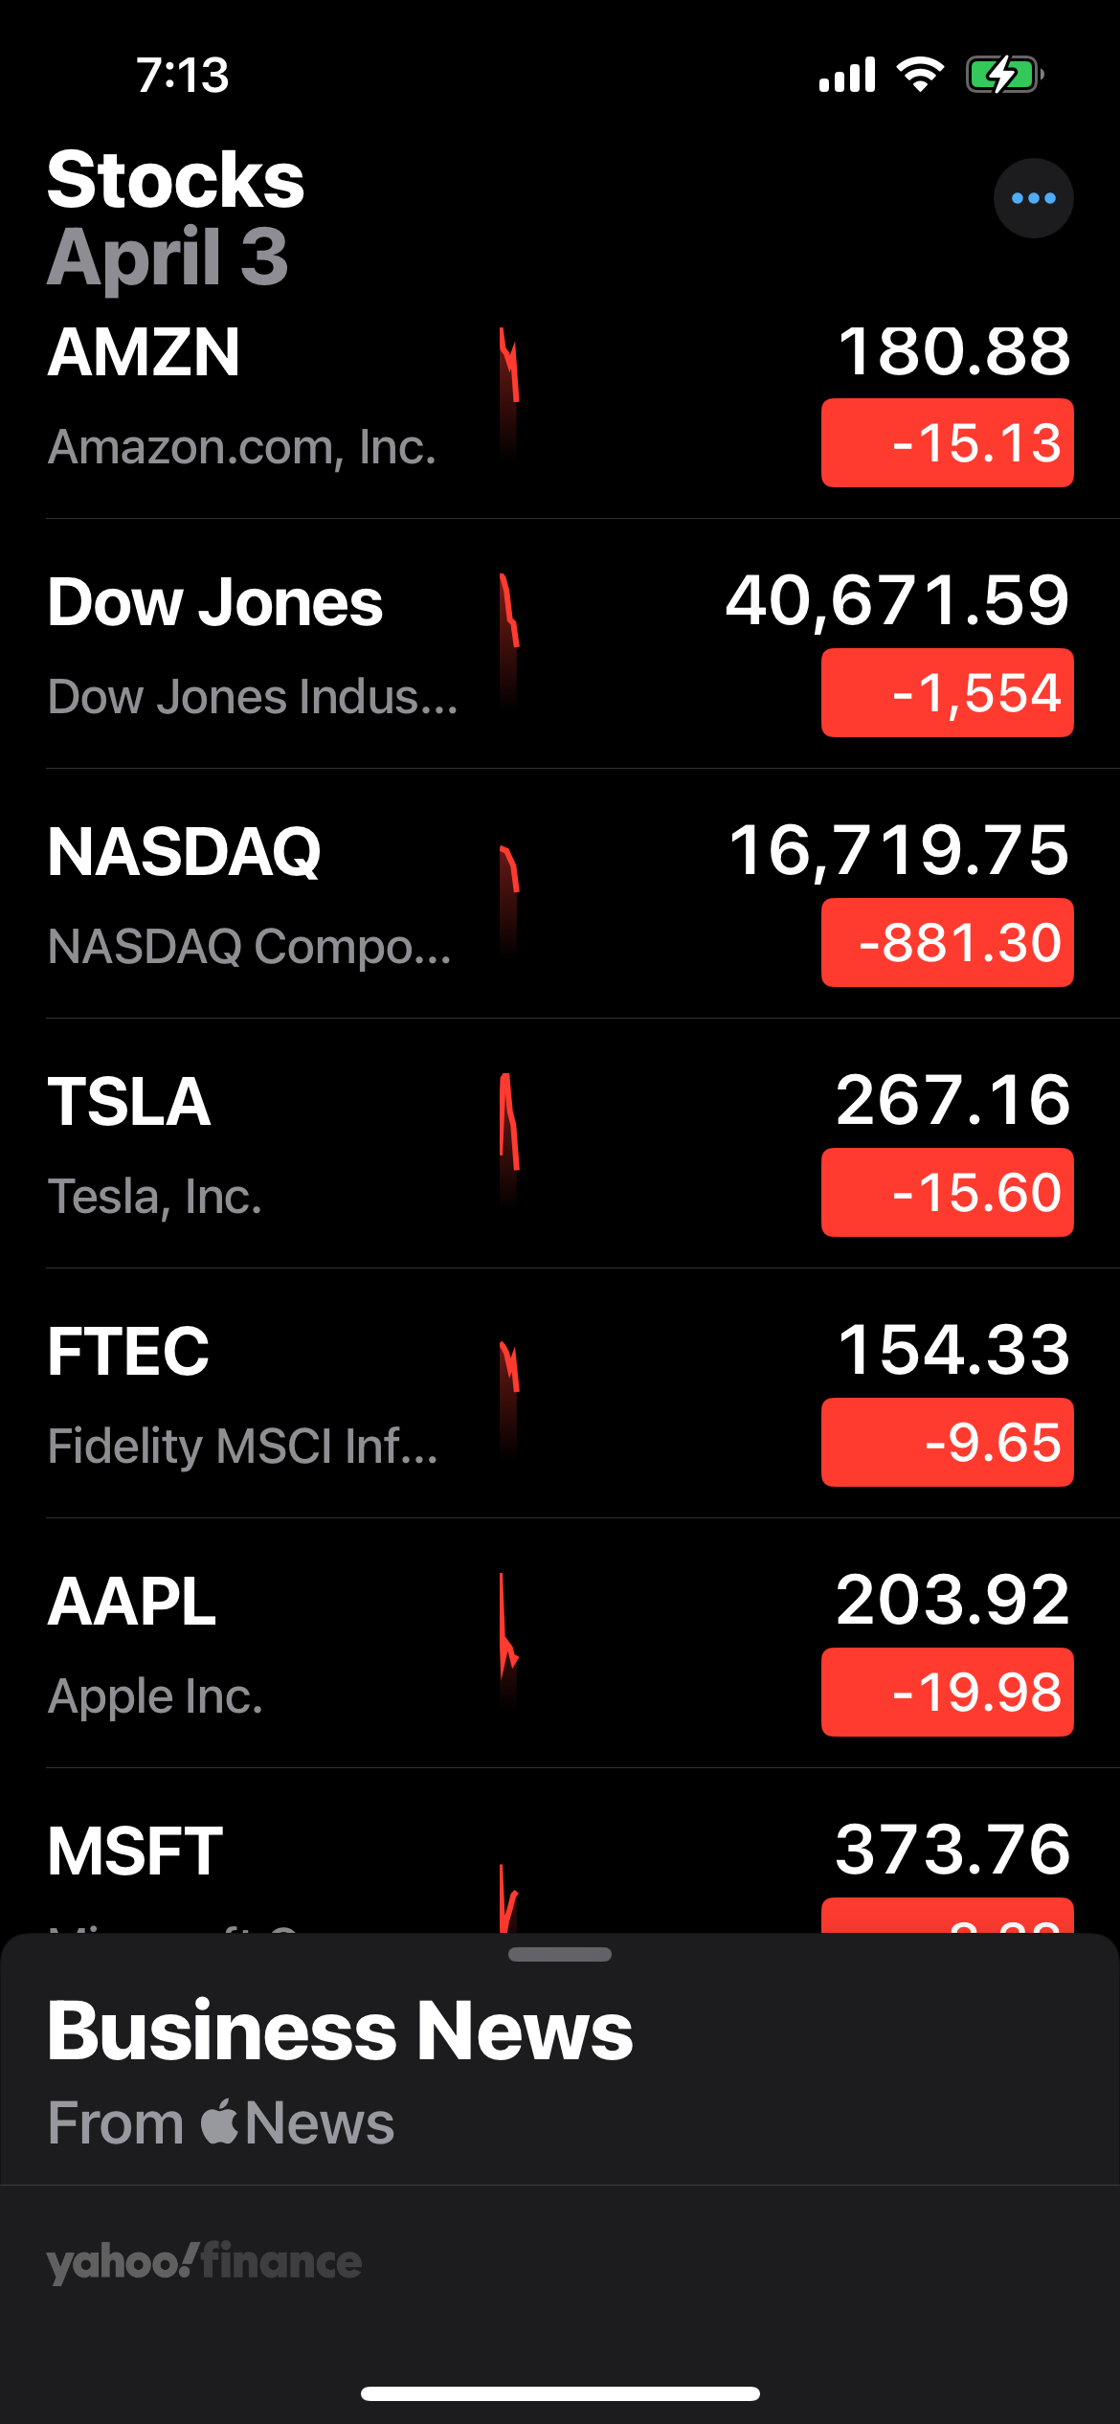Viewport: 1120px width, 2424px height.
Task: Tap the TSLA sparkline chart
Action: [x=509, y=1141]
